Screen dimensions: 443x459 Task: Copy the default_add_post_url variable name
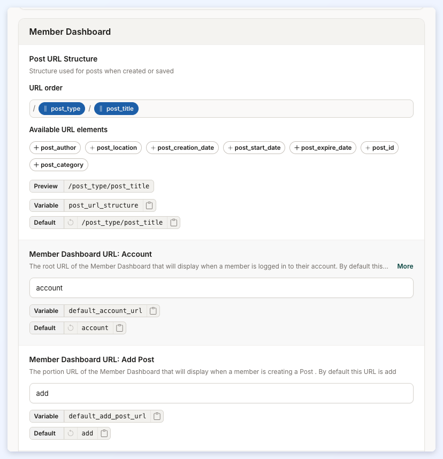tap(157, 416)
